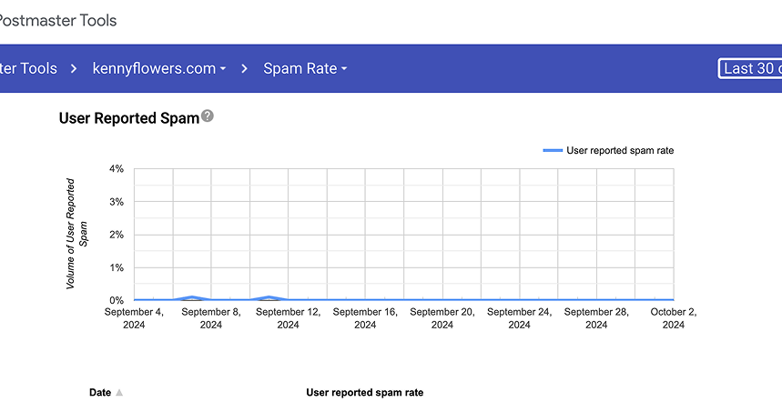Sort table by the Date column header
Screen dimensions: 782x402
(x=100, y=393)
